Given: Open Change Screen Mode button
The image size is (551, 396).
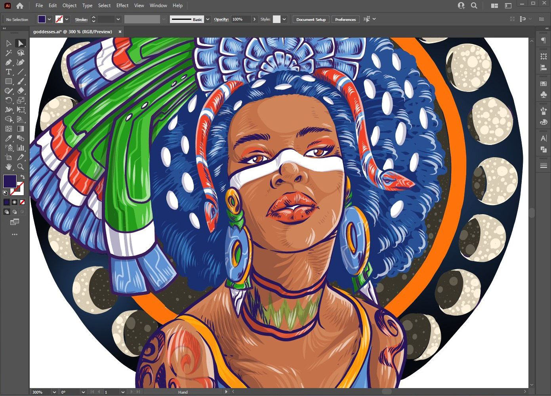Looking at the screenshot, I should tap(15, 222).
